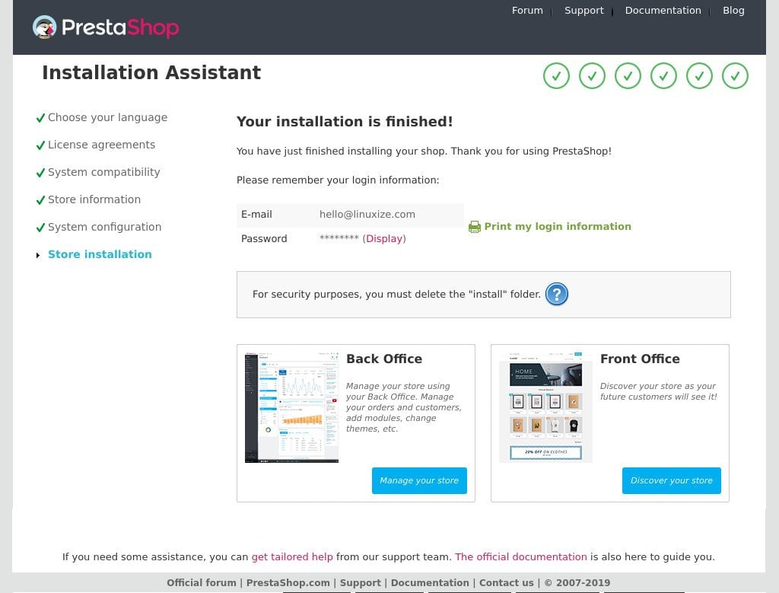
Task: Show the password via Display link
Action: tap(384, 238)
